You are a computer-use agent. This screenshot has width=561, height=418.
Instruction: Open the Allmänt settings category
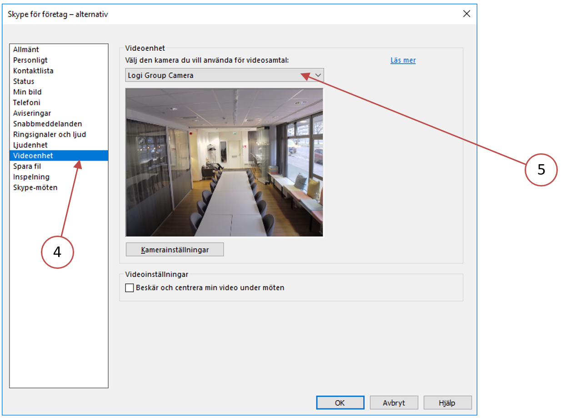coord(26,50)
